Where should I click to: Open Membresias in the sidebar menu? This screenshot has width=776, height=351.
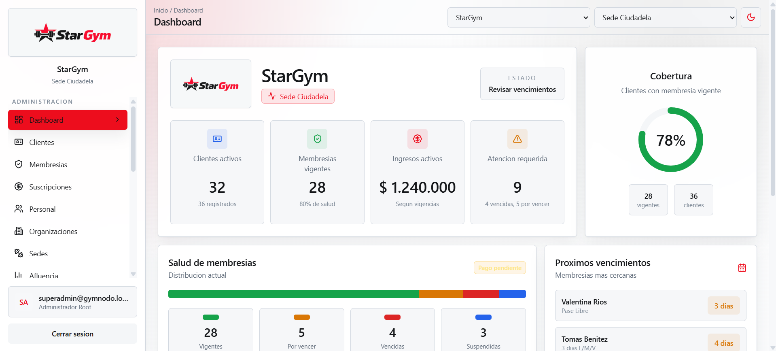(68, 164)
